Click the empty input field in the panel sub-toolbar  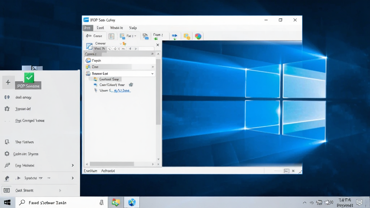[146, 49]
